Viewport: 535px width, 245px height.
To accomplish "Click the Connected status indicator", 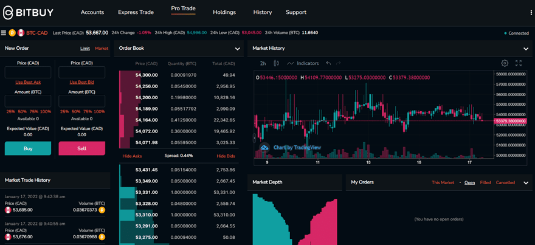I will 517,33.
